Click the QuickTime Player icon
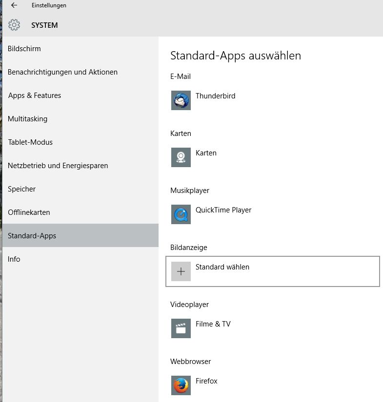Viewport: 383px width, 402px height. (181, 214)
